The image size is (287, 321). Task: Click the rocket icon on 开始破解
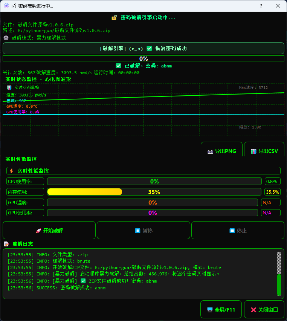pos(38,231)
